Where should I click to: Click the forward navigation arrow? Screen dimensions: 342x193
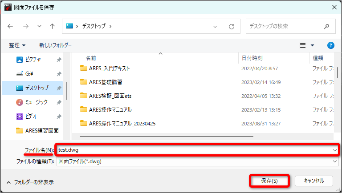26,26
